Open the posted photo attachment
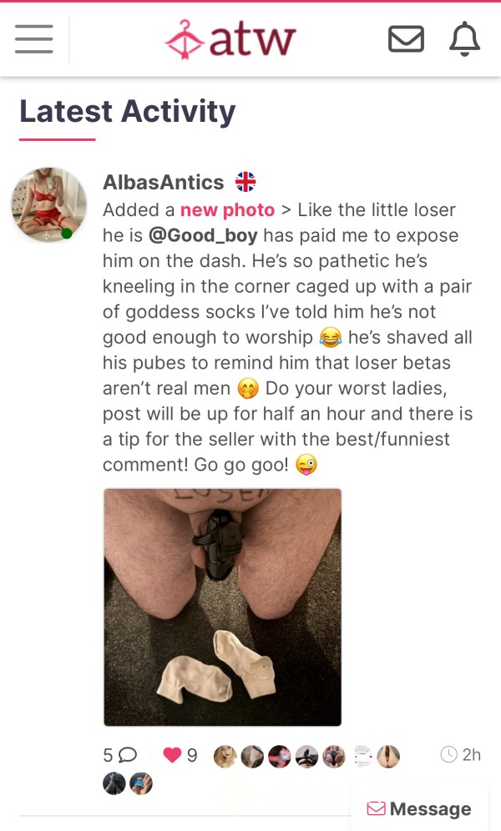 click(223, 607)
